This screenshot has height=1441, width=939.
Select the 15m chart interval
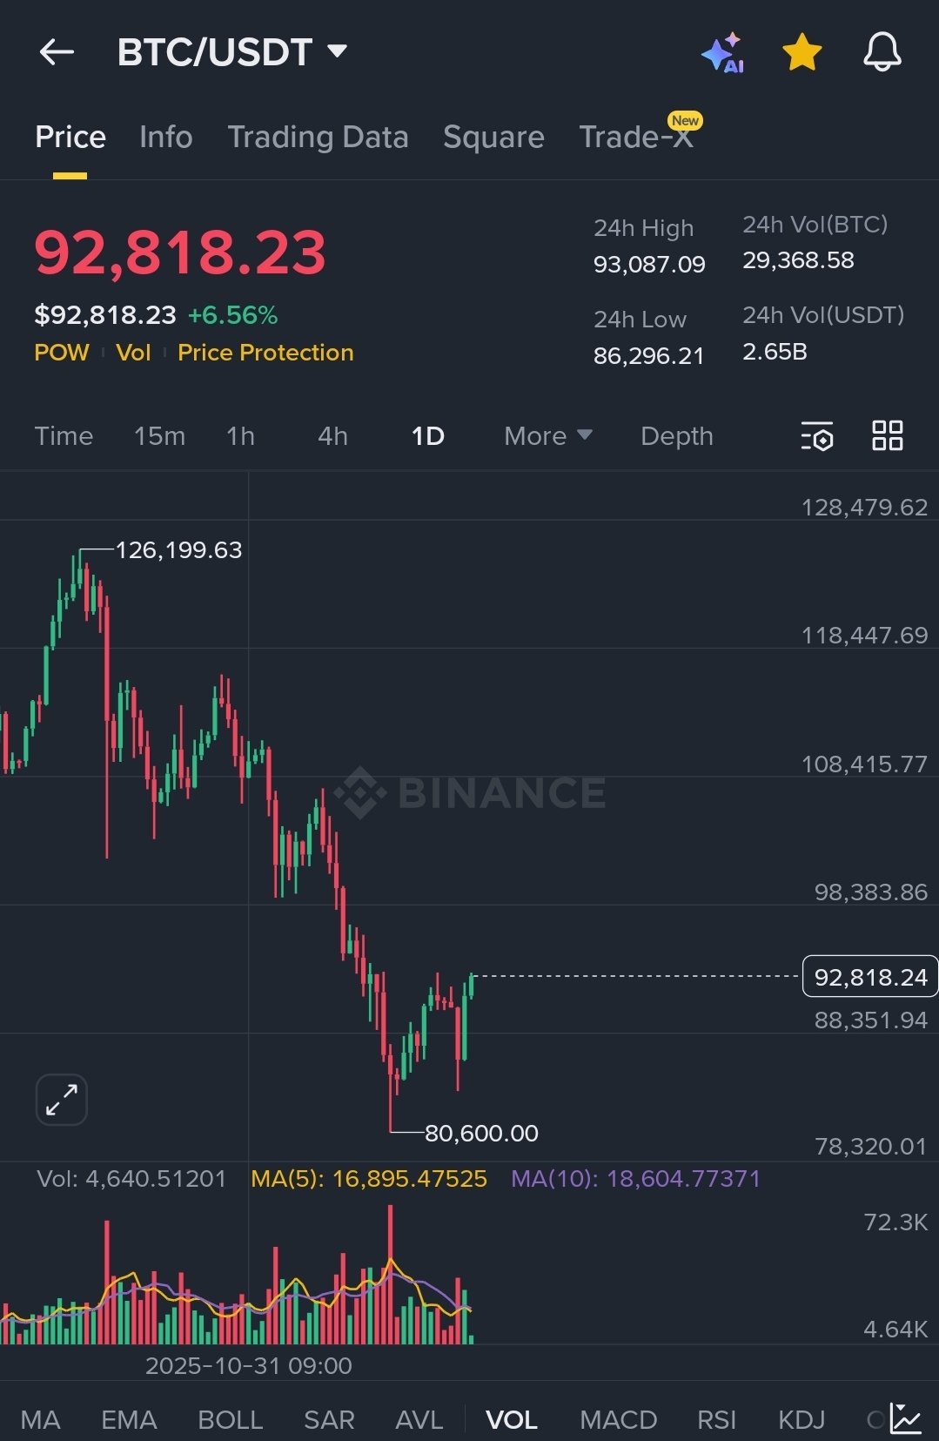click(159, 436)
